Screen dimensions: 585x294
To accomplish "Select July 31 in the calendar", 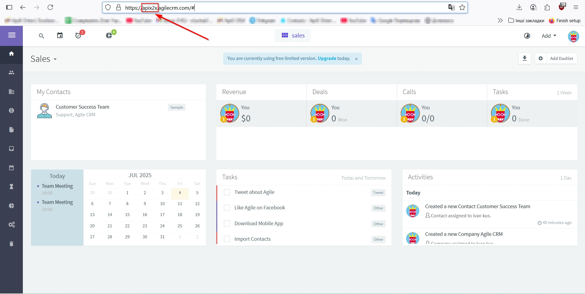I will pyautogui.click(x=162, y=237).
